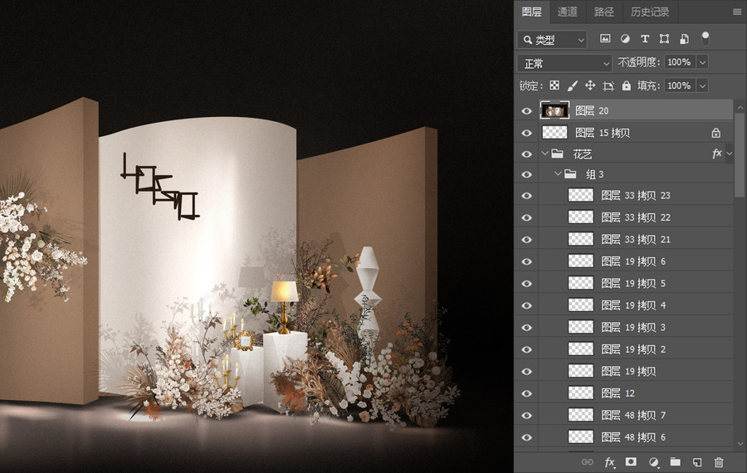The height and width of the screenshot is (473, 747).
Task: Filter layers by pixel image type
Action: tap(605, 38)
